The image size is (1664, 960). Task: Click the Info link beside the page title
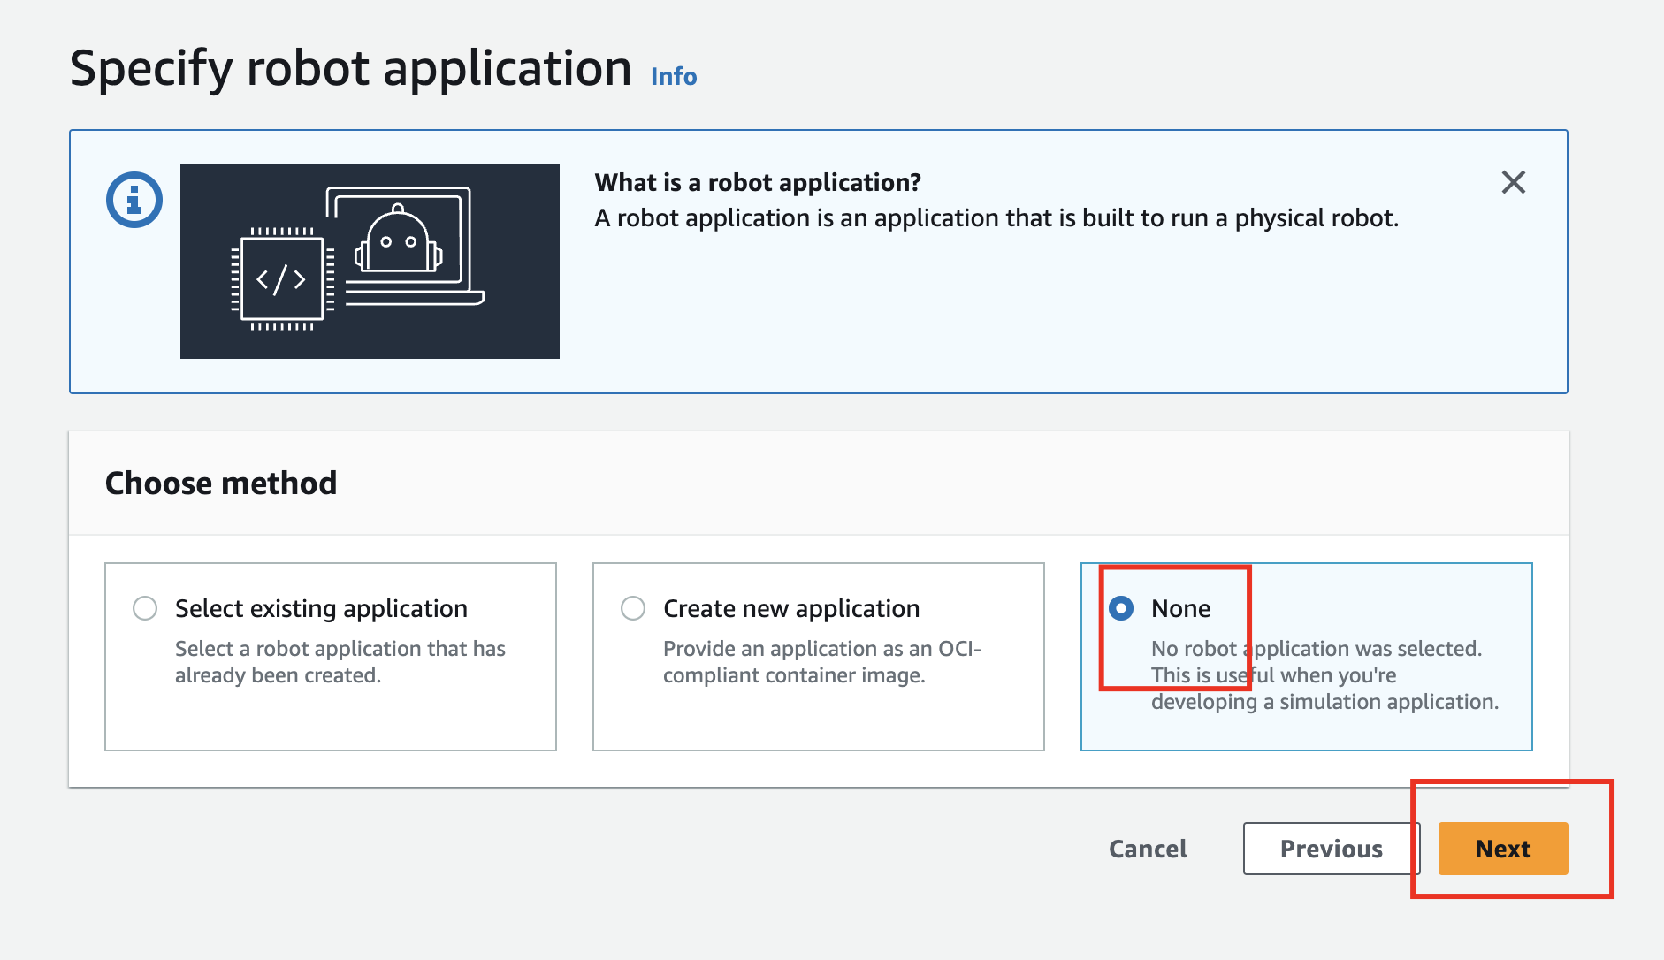(x=673, y=77)
